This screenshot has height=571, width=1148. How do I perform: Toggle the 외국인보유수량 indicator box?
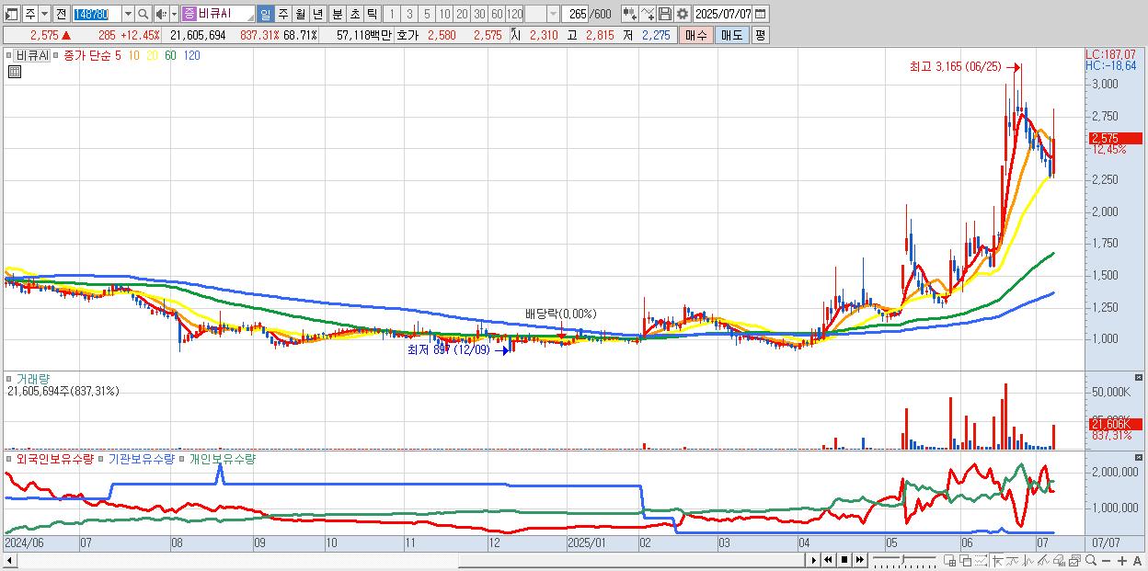(10, 458)
